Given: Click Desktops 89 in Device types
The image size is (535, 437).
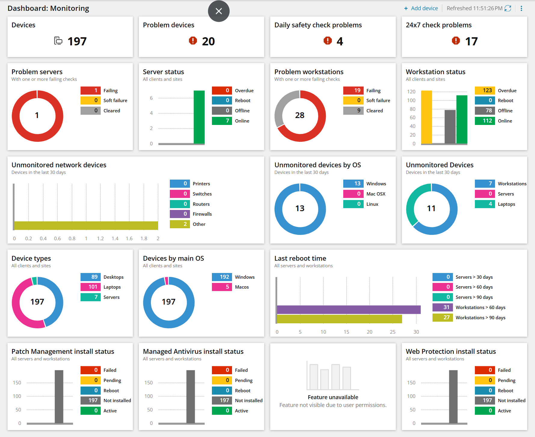Looking at the screenshot, I should pos(102,277).
